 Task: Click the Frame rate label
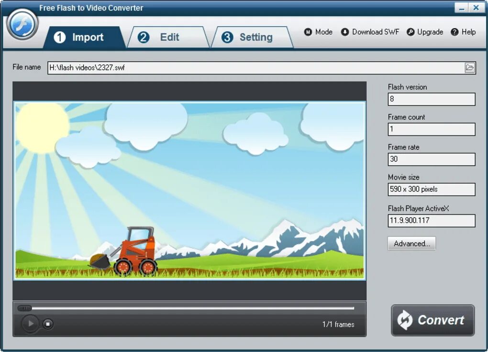[x=403, y=147]
